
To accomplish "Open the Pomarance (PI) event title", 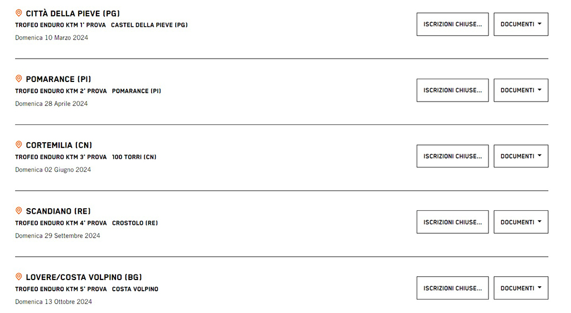I will coord(58,79).
